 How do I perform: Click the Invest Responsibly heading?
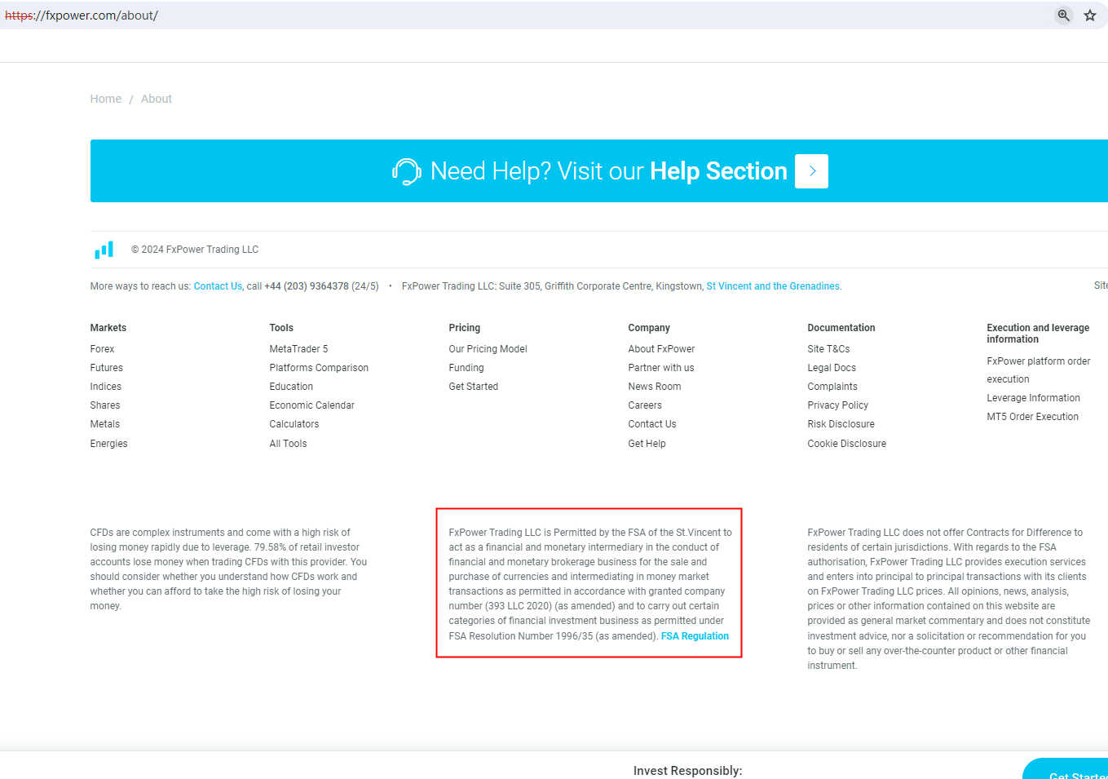click(x=688, y=771)
